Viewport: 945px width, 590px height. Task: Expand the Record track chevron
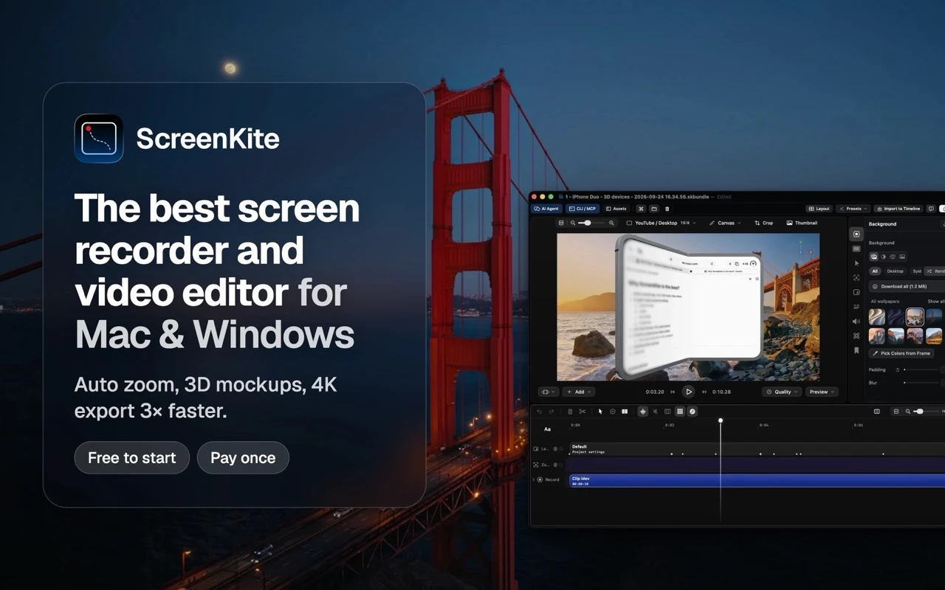534,479
